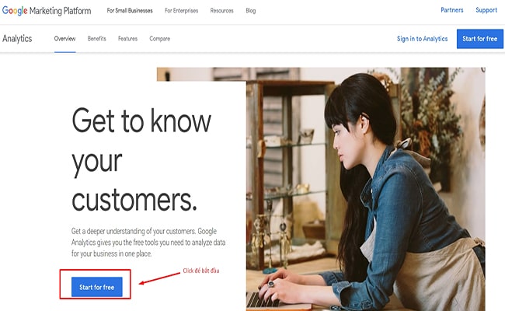Image resolution: width=505 pixels, height=311 pixels.
Task: Click the photo of the woman typing
Action: [365, 187]
